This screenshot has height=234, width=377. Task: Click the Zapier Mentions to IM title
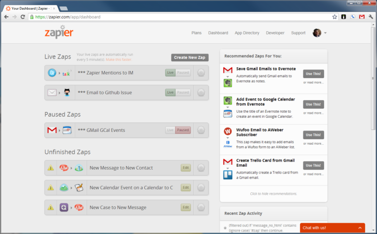(106, 73)
